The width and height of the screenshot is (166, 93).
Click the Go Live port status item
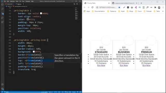tap(68, 92)
